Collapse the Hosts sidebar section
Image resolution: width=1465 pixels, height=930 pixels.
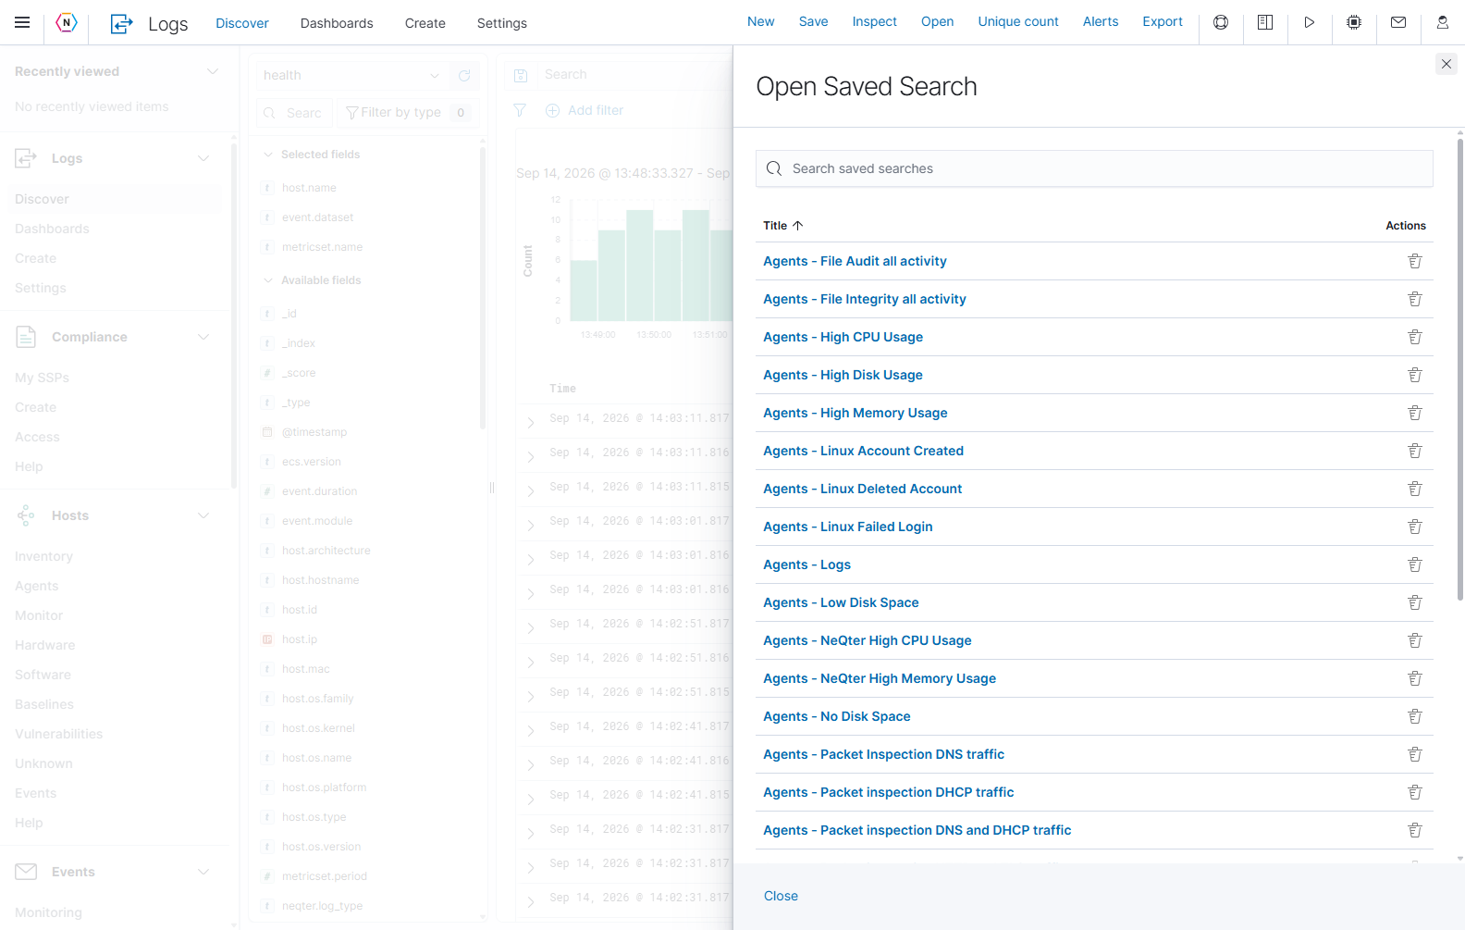click(203, 515)
